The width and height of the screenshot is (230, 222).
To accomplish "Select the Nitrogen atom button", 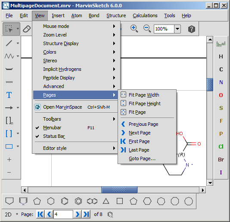I will pyautogui.click(x=221, y=82).
